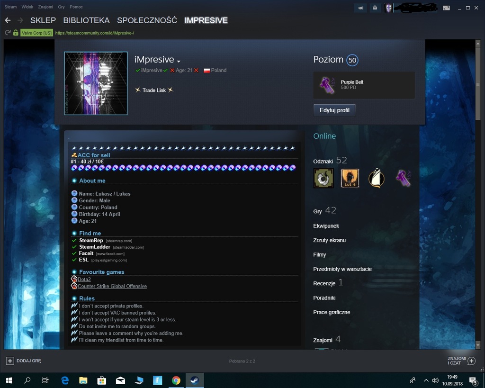Open the Steam menu
The image size is (485, 388).
pyautogui.click(x=10, y=7)
